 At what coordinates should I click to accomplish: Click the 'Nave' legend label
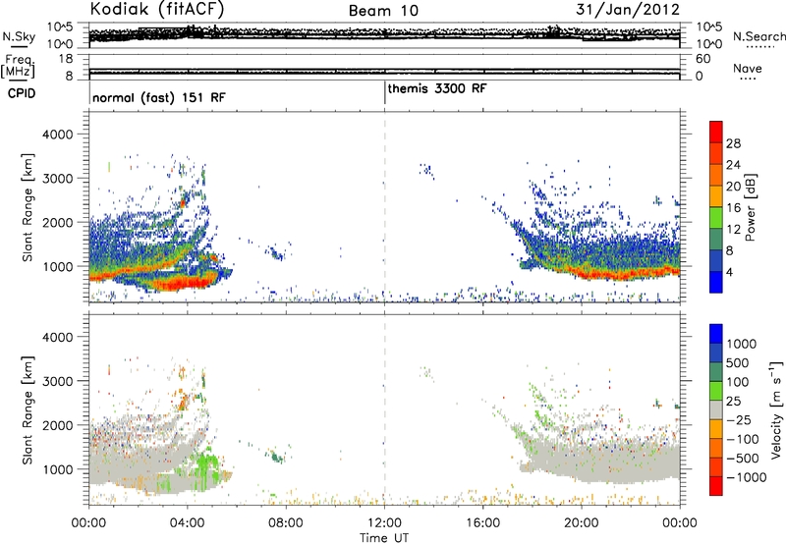pos(747,68)
